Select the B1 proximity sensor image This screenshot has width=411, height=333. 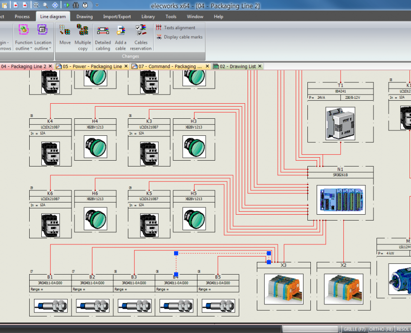coord(51,306)
